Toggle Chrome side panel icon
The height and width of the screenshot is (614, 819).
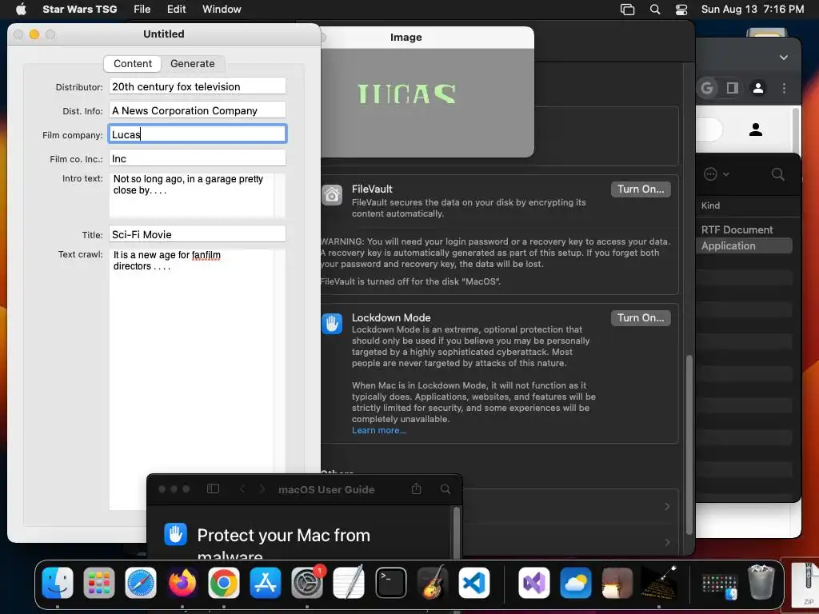733,88
